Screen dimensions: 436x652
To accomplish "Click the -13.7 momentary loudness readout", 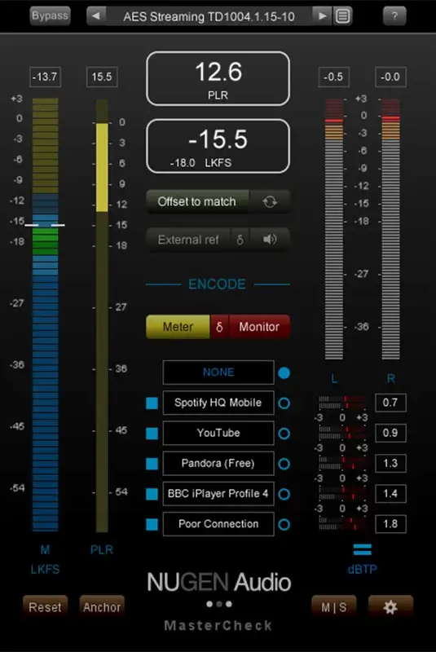I will click(x=46, y=77).
